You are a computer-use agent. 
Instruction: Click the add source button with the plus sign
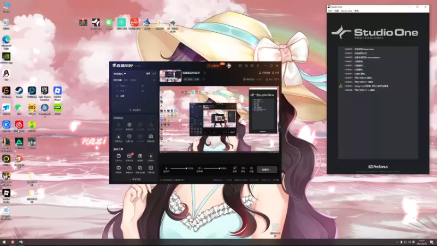(x=135, y=110)
